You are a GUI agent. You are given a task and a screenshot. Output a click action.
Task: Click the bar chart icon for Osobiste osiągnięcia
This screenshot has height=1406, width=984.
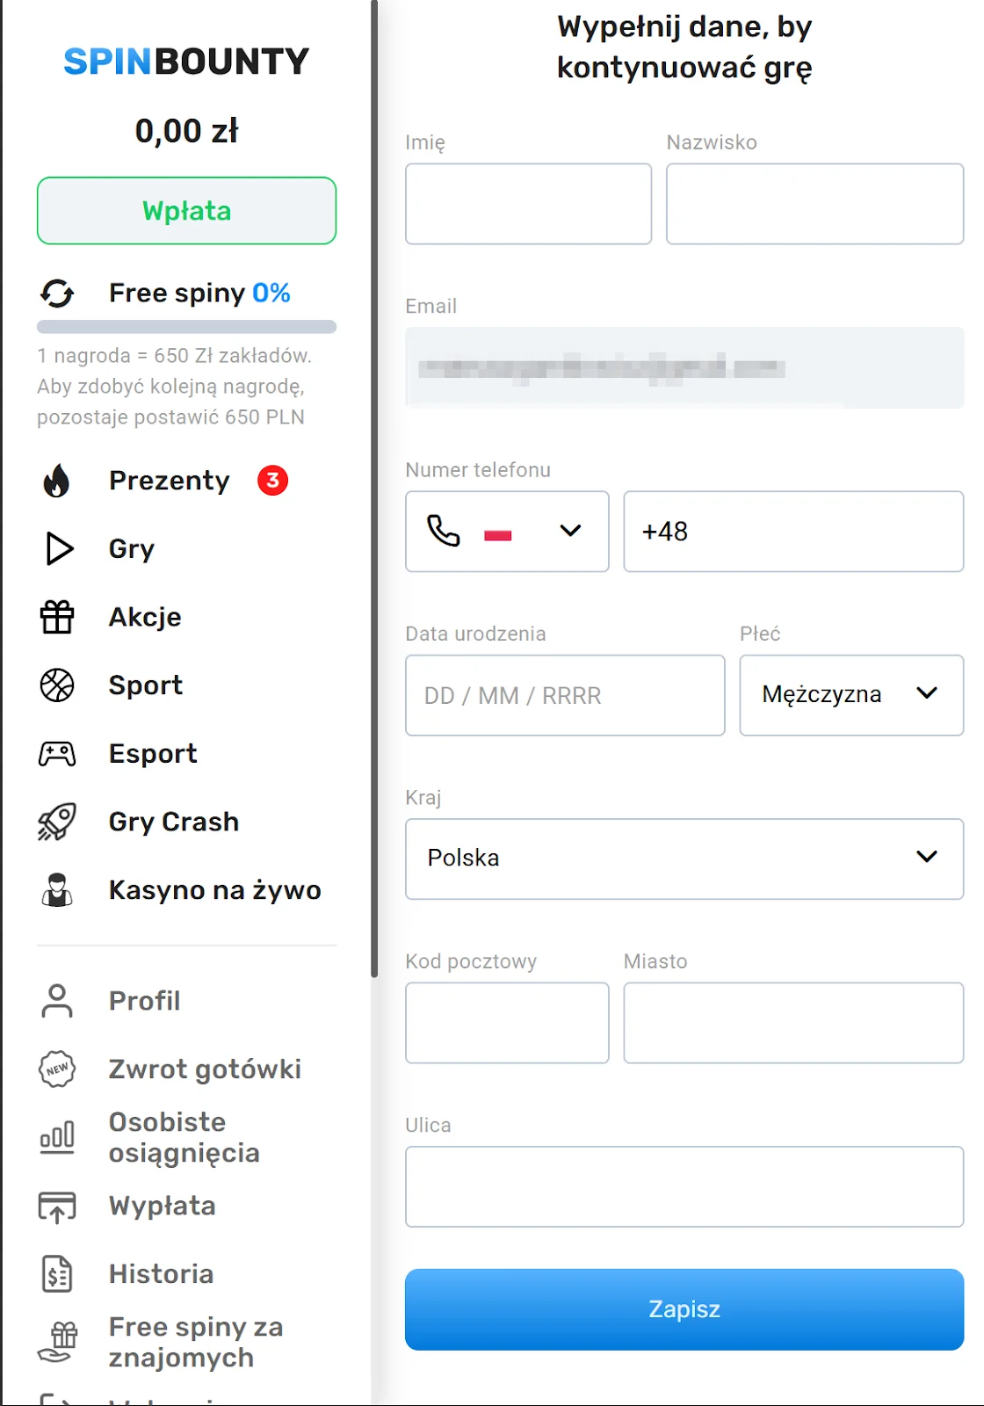[x=57, y=1137]
